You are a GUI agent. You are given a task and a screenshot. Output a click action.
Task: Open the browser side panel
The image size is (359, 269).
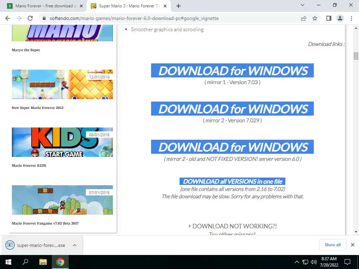(329, 18)
